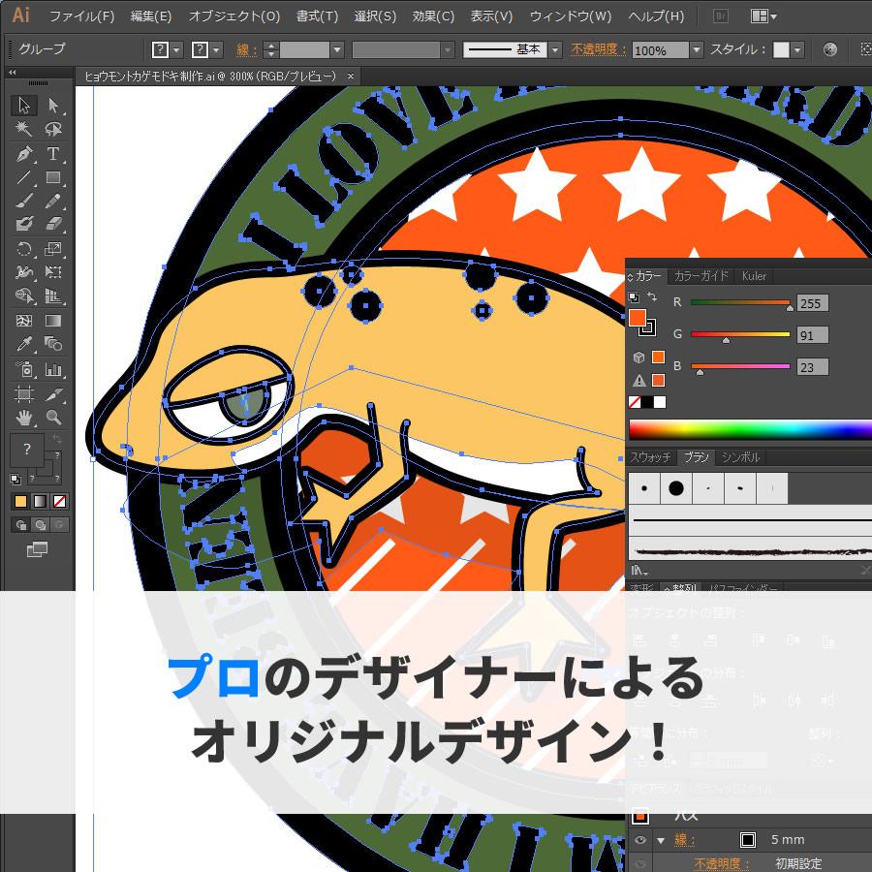Screen dimensions: 872x872
Task: Select the Pen tool
Action: tap(24, 153)
